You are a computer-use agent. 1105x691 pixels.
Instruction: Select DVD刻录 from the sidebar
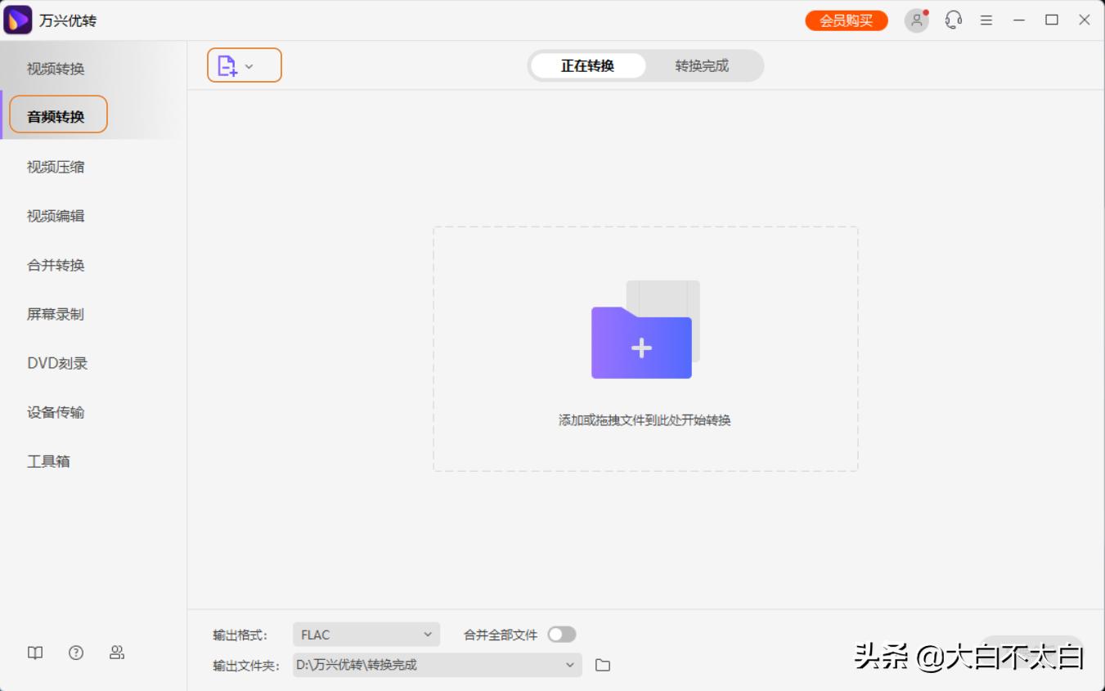(57, 363)
